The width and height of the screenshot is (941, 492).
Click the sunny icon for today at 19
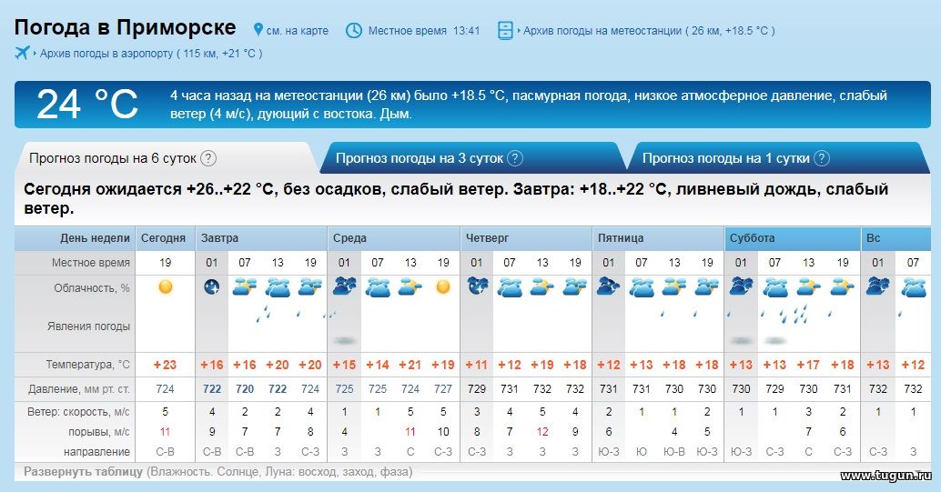[x=165, y=286]
